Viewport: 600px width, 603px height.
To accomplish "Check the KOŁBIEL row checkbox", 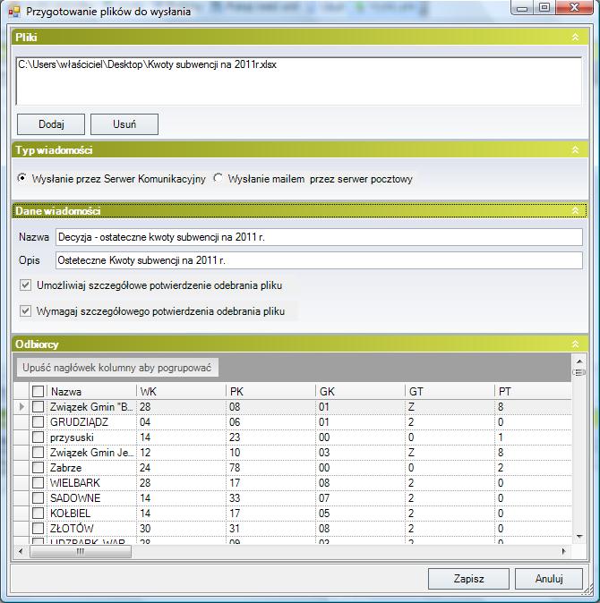I will pos(38,513).
